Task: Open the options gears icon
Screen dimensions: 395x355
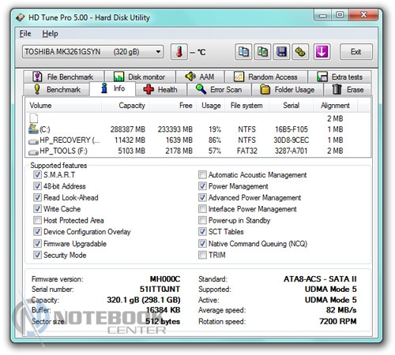Action: 300,52
